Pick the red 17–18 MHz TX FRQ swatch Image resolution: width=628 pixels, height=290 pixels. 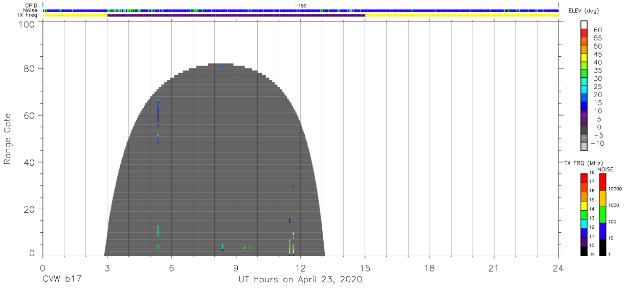(x=584, y=179)
